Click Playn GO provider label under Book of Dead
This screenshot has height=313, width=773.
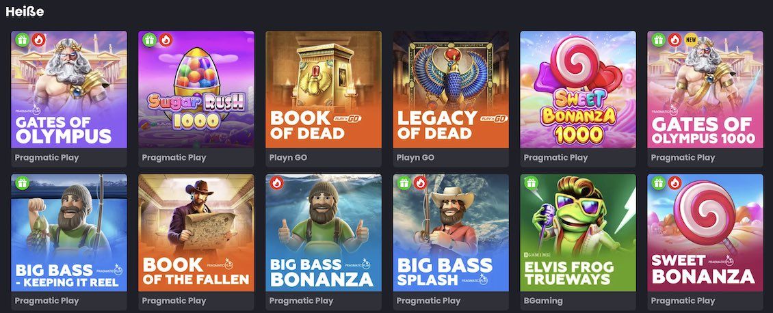pyautogui.click(x=287, y=158)
